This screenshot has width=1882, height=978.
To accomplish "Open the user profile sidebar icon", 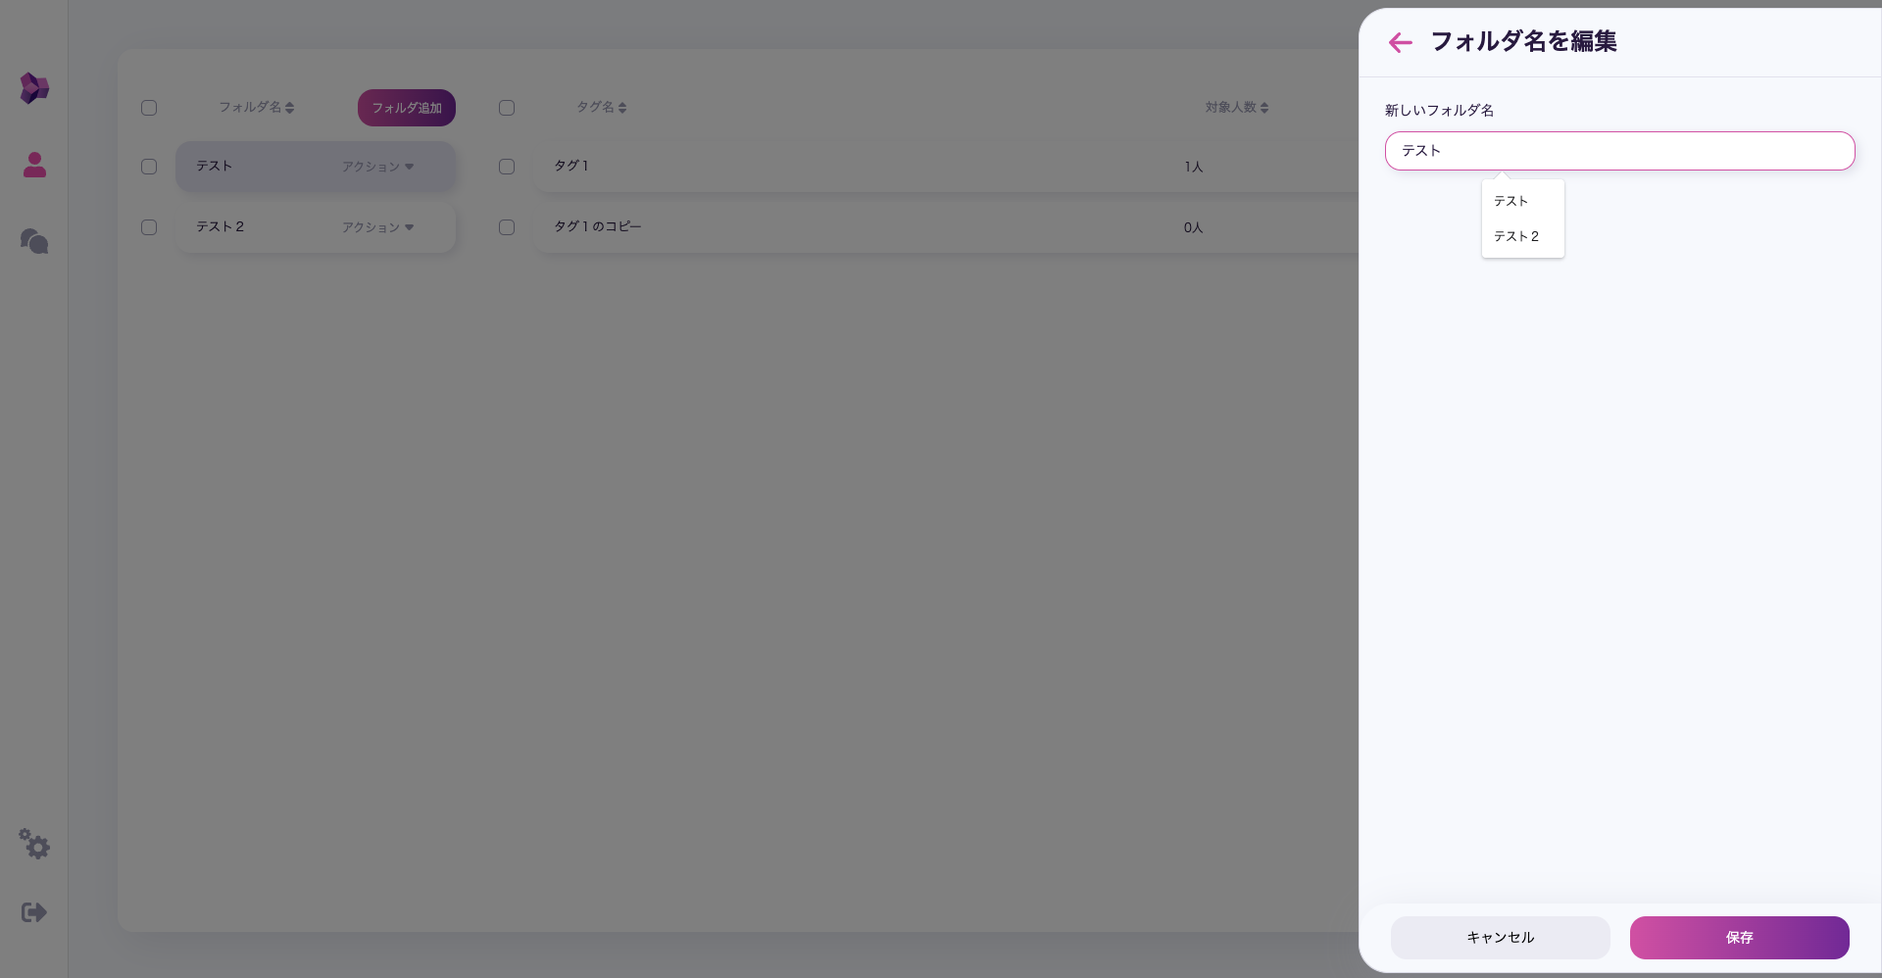I will (x=34, y=165).
